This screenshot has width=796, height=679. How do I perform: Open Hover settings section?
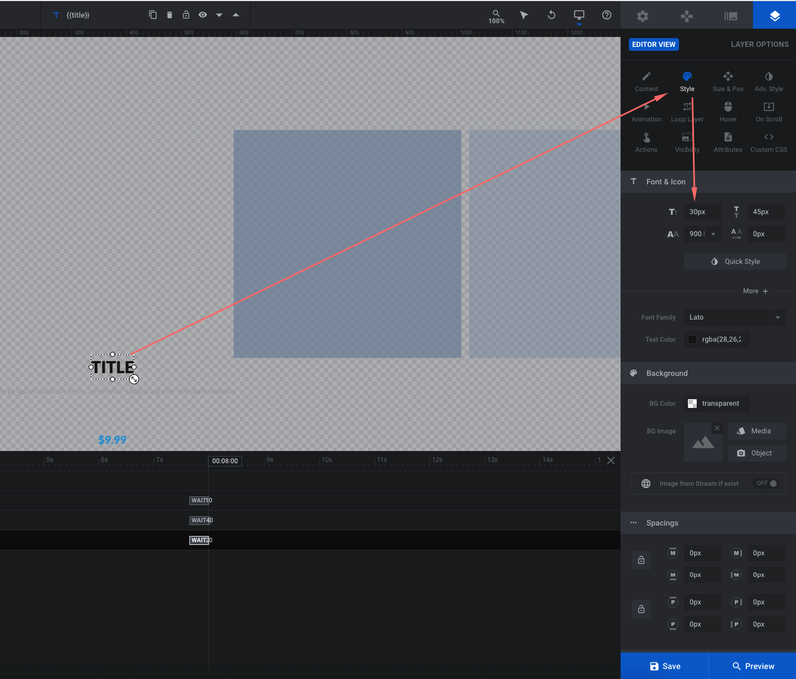pos(728,112)
